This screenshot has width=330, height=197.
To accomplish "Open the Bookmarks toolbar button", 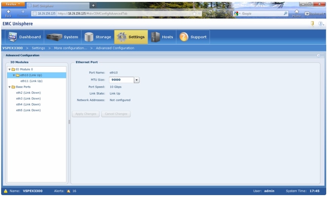I will point(316,14).
